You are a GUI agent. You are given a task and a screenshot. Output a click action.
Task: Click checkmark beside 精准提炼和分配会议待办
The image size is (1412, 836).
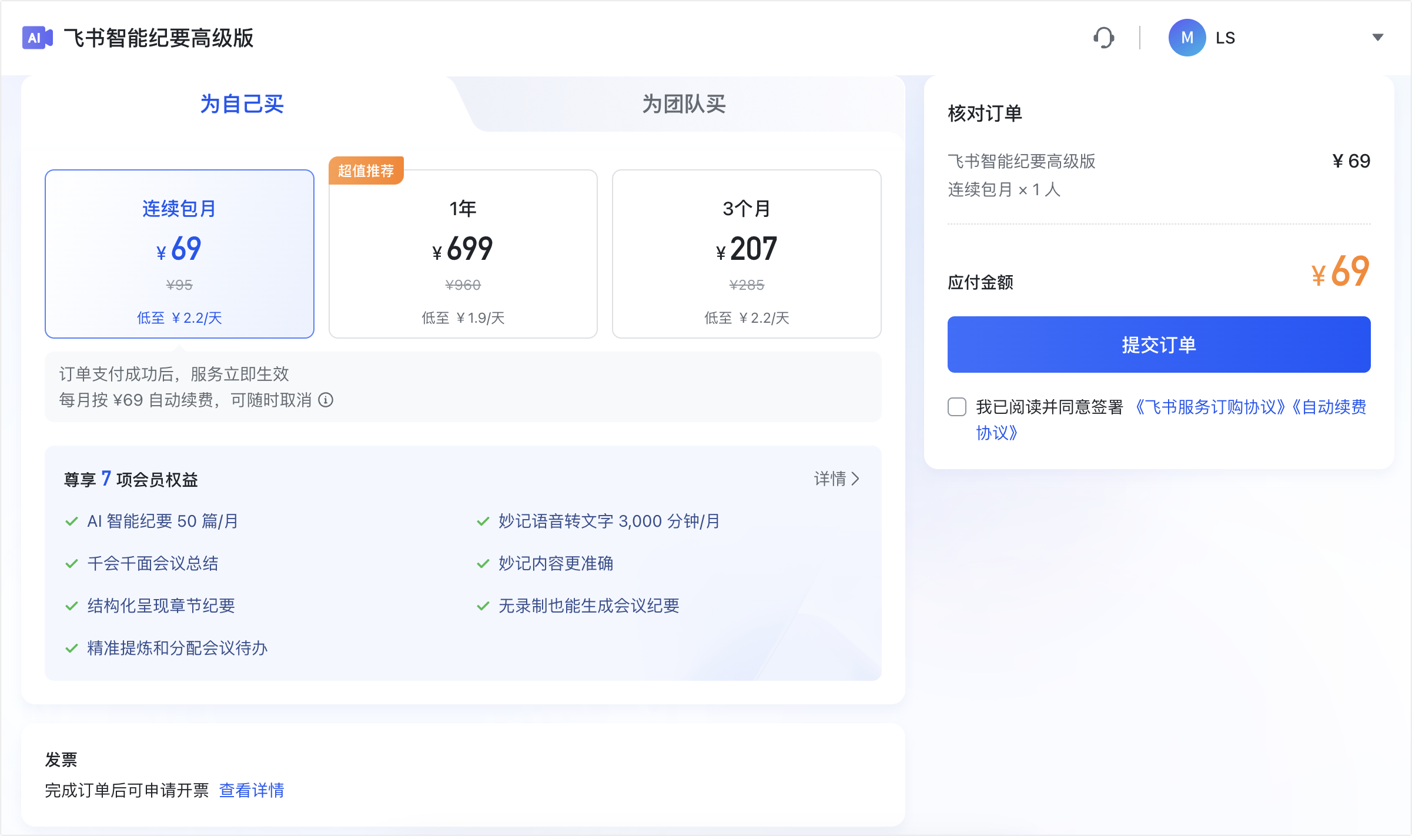(x=72, y=648)
